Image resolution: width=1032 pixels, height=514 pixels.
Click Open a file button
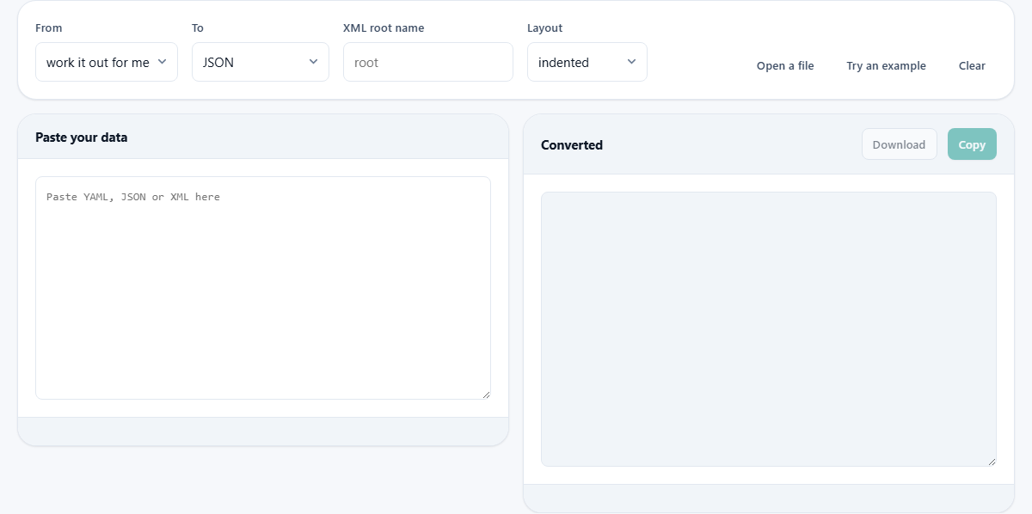pyautogui.click(x=785, y=65)
